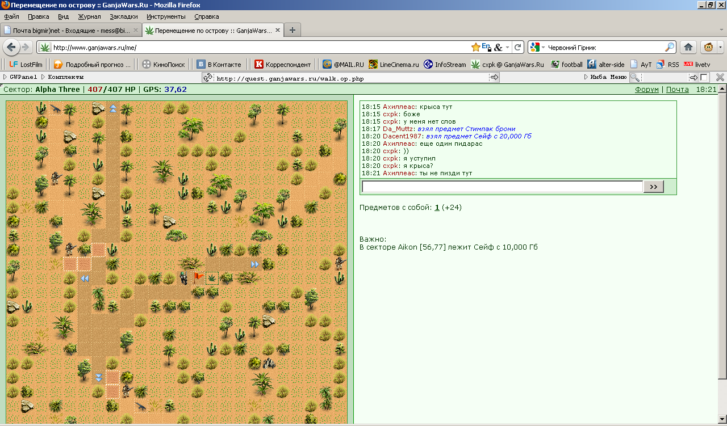727x426 pixels.
Task: Click the up double-arrow on the map
Action: 113,108
